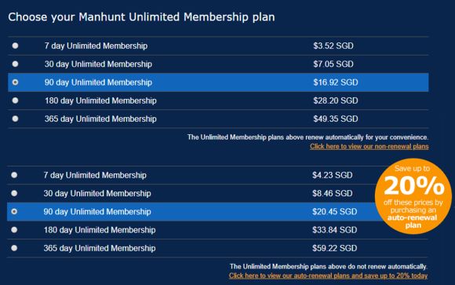This screenshot has width=455, height=285.
Task: Select non-renewal 7 day plan at $4.23 SGD
Action: click(x=14, y=175)
